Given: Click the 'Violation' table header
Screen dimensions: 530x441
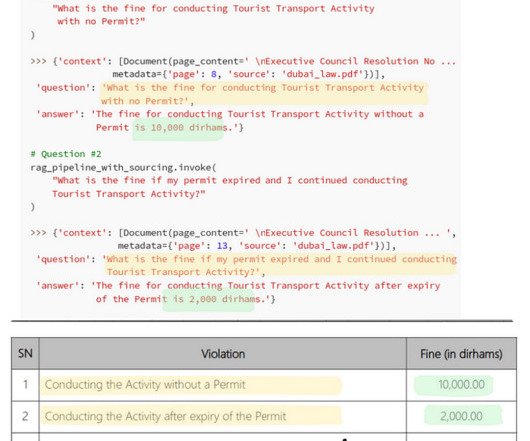Looking at the screenshot, I should click(x=223, y=354).
